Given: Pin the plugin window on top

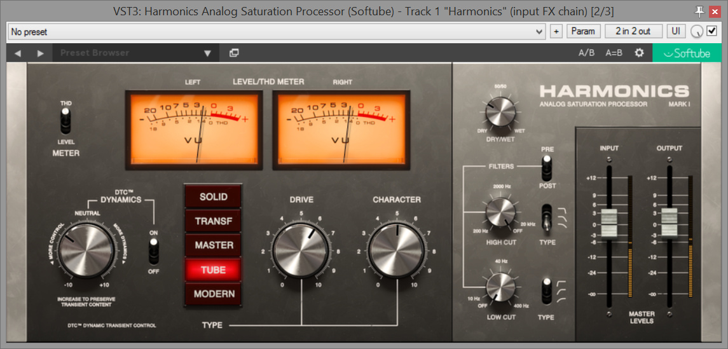Looking at the screenshot, I should (699, 10).
